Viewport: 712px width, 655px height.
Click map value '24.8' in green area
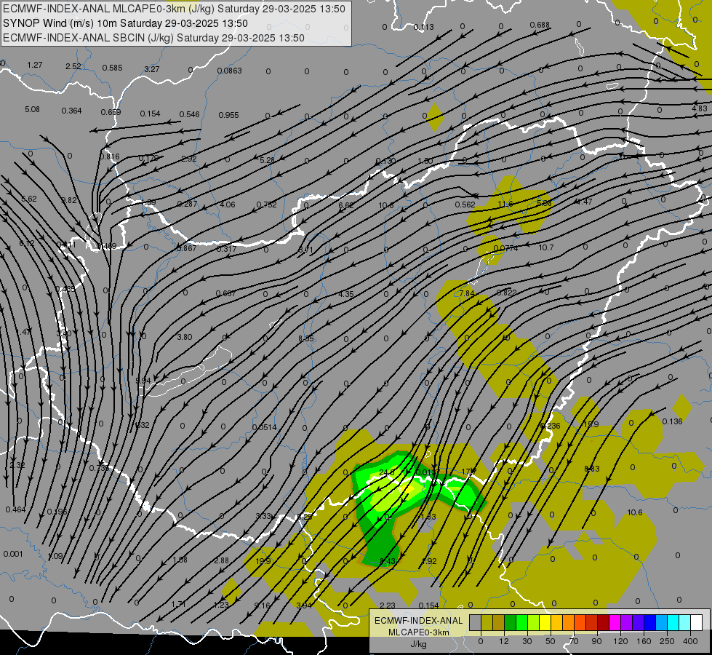coord(386,473)
